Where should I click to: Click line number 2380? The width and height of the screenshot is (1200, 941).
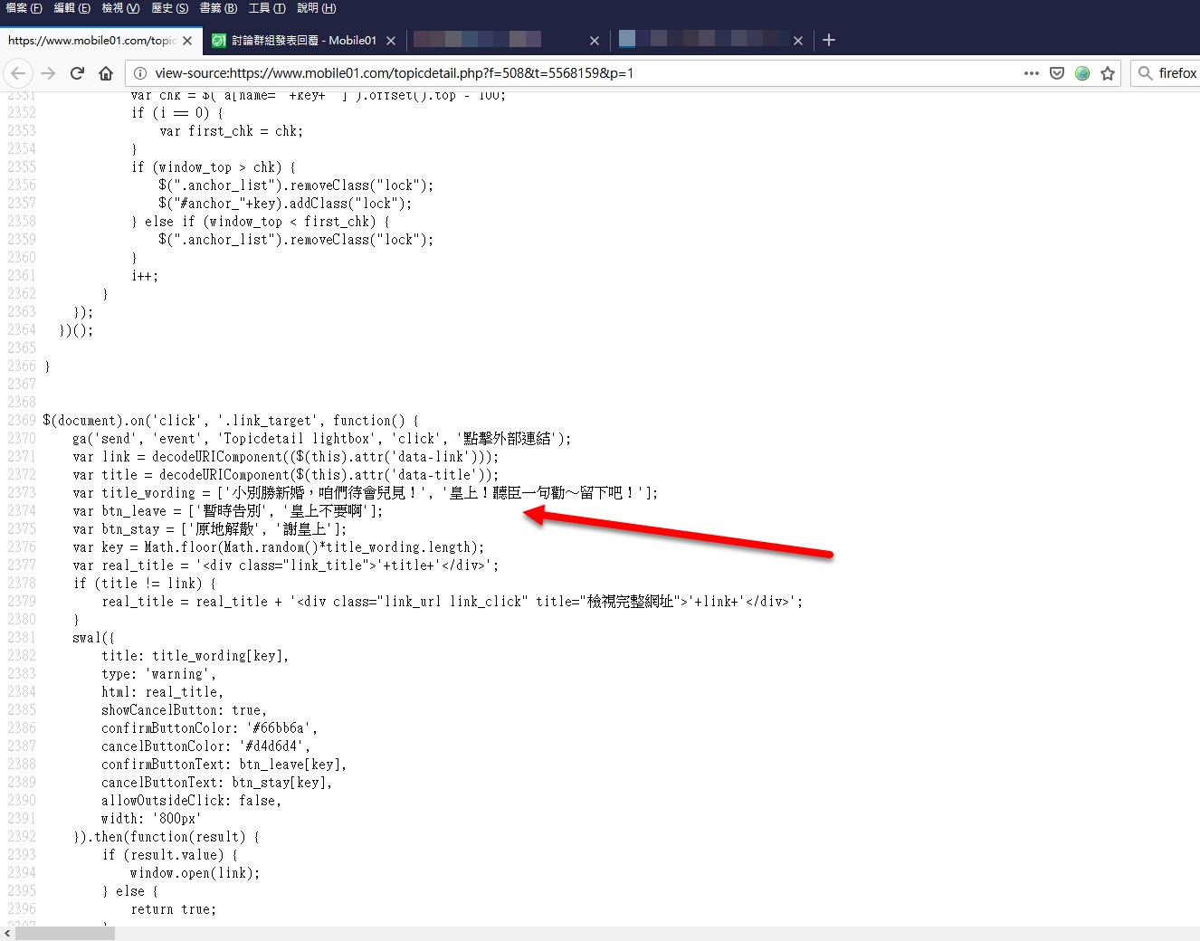click(22, 620)
